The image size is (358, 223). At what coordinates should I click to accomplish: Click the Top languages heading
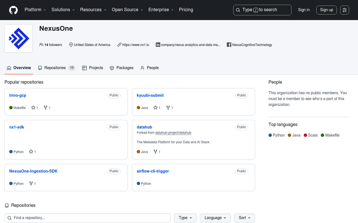(283, 125)
